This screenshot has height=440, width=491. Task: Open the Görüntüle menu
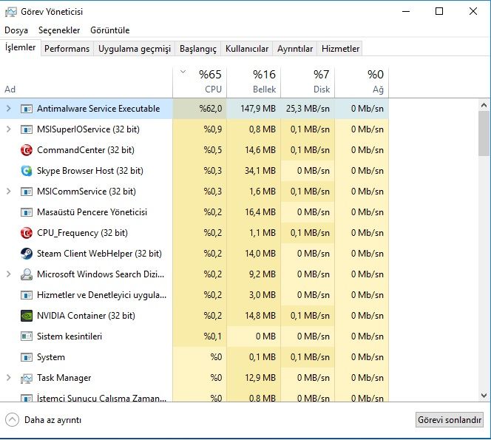pos(110,30)
